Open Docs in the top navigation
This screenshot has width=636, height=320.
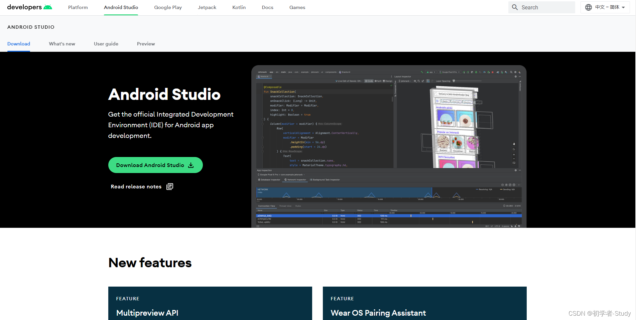pyautogui.click(x=267, y=7)
